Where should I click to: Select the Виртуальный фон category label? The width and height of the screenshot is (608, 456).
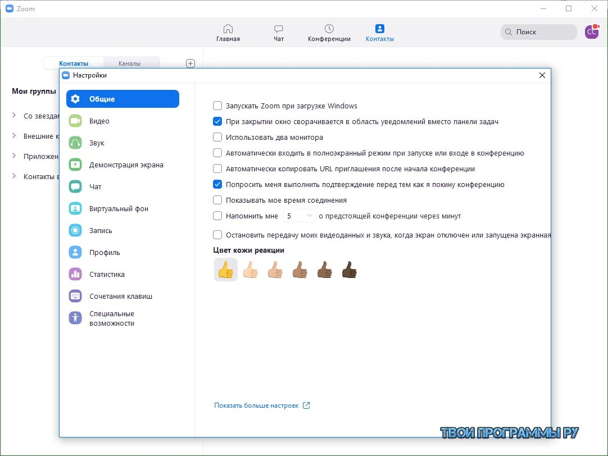tap(119, 208)
